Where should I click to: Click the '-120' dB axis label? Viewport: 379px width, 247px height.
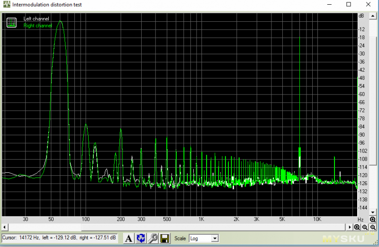pos(362,175)
